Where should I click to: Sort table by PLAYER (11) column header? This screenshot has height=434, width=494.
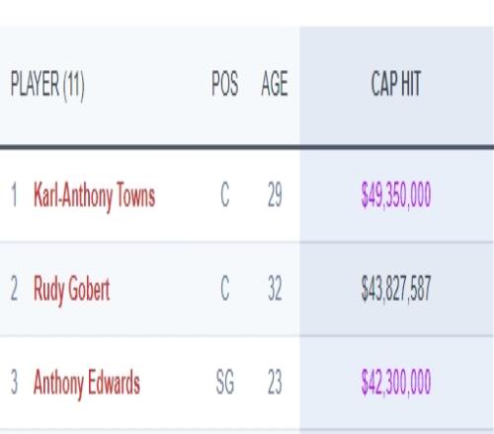[47, 85]
